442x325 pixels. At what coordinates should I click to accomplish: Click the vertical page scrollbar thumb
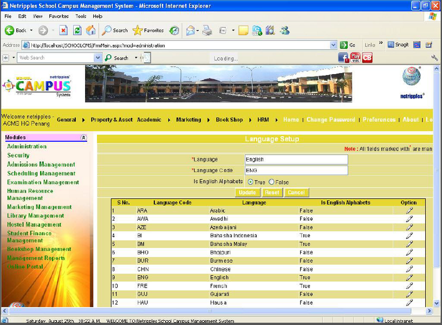coord(437,169)
